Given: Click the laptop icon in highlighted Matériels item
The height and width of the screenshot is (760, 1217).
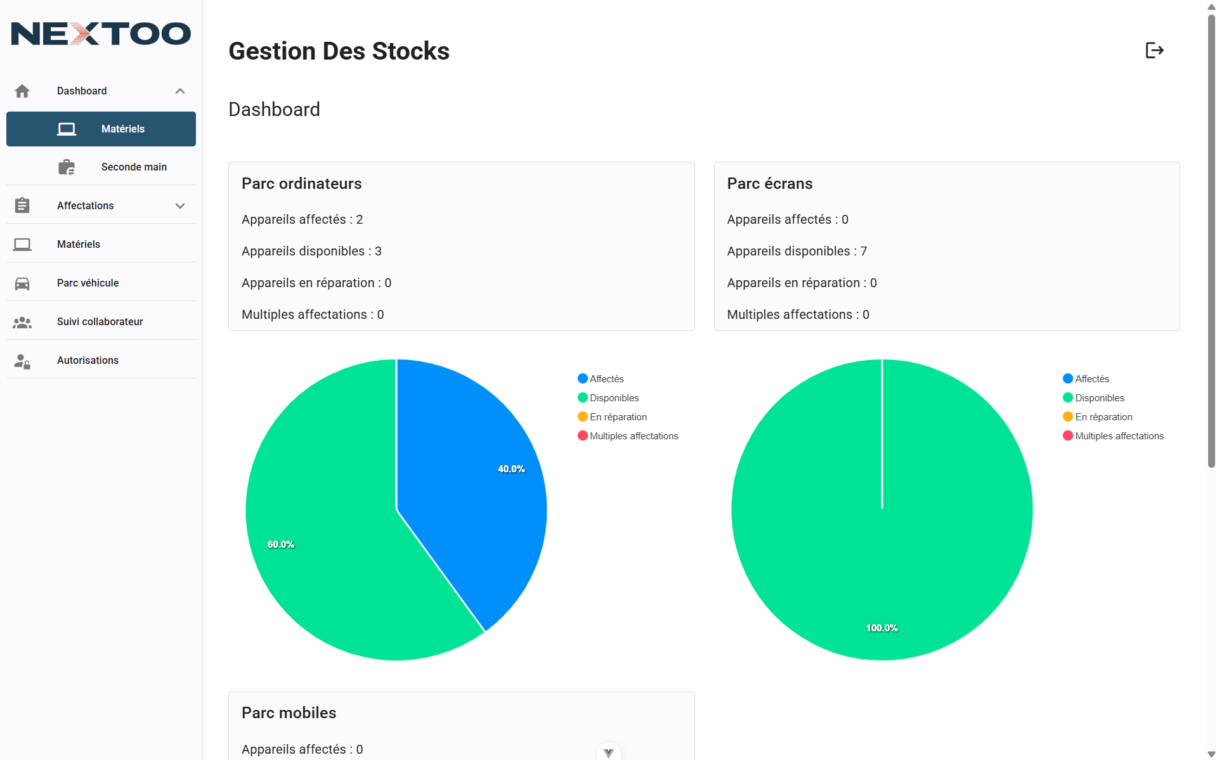Looking at the screenshot, I should [67, 129].
